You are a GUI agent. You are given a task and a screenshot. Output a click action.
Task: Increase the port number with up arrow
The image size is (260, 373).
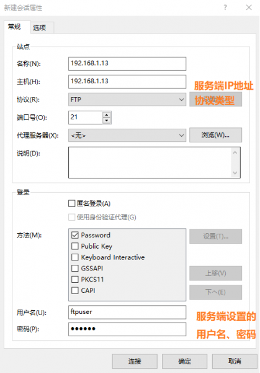coord(107,114)
